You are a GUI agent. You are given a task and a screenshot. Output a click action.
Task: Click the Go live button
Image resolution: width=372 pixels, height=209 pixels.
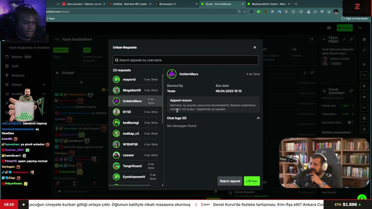click(x=344, y=28)
